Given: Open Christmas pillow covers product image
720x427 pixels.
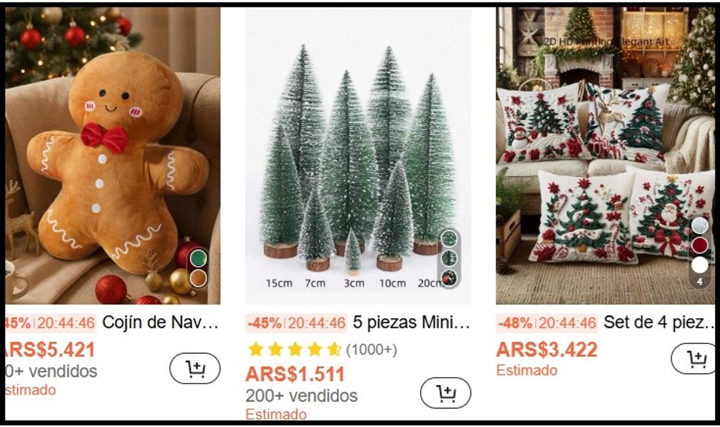Looking at the screenshot, I should point(606,155).
